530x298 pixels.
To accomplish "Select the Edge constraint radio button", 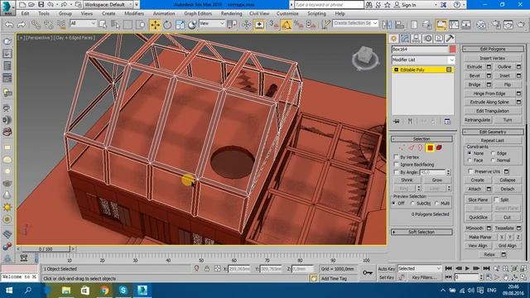I will click(x=494, y=153).
